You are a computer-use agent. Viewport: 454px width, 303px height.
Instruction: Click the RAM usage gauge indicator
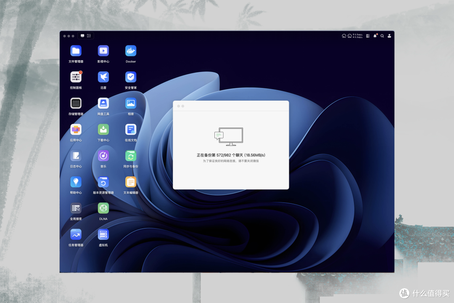click(350, 36)
